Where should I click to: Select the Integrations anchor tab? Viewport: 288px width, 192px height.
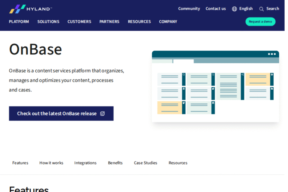pos(85,163)
